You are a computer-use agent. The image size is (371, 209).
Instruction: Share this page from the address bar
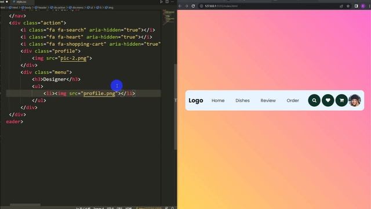click(x=341, y=6)
